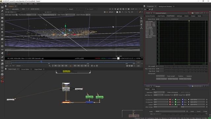Click the Delete Unsolved button
The width and height of the screenshot is (211, 119).
[x=161, y=79]
